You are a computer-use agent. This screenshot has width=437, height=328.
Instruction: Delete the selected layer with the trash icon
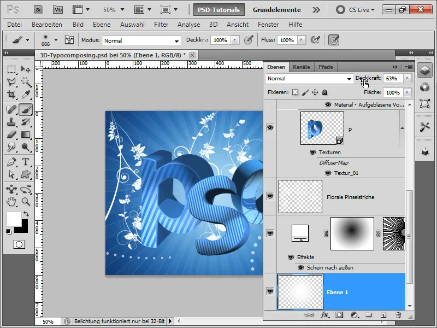click(398, 315)
